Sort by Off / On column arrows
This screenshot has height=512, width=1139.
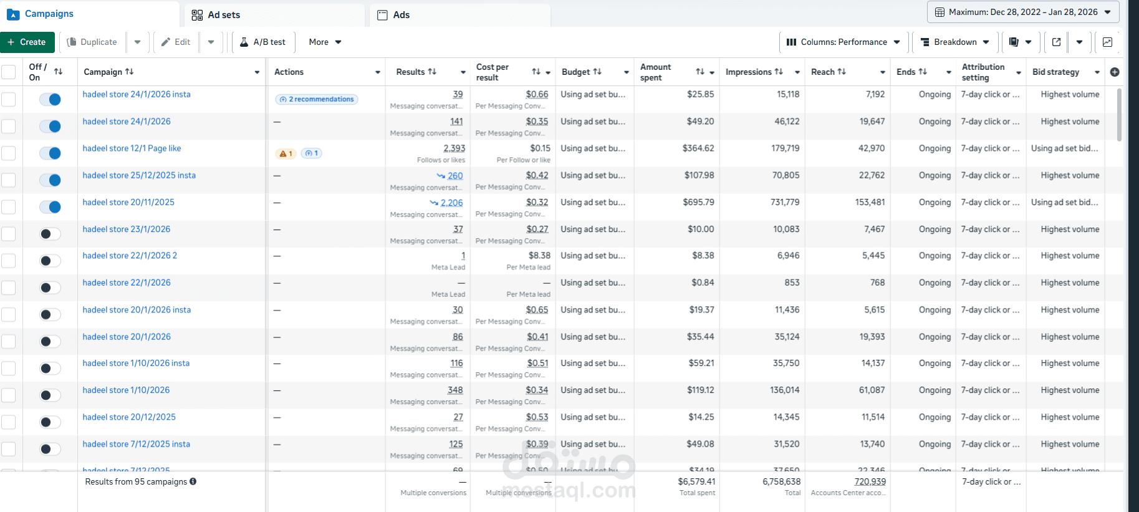(x=58, y=72)
